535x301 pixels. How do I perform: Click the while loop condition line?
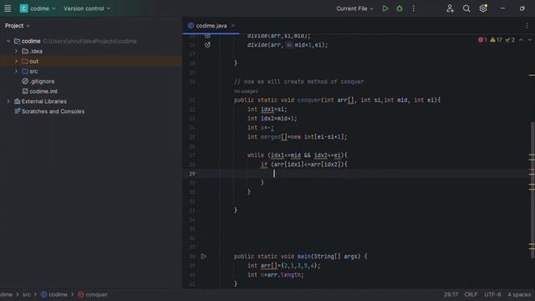coord(298,156)
